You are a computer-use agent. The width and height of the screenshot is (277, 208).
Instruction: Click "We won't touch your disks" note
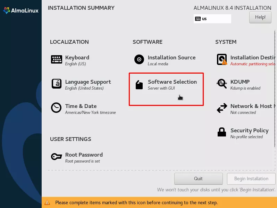click(x=216, y=190)
